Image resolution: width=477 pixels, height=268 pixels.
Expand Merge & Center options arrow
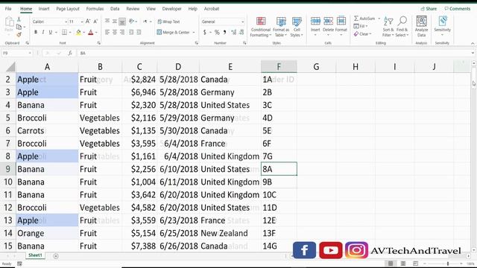[194, 32]
